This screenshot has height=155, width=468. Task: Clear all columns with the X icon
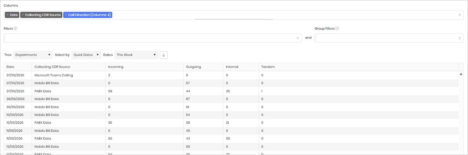[x=460, y=15]
